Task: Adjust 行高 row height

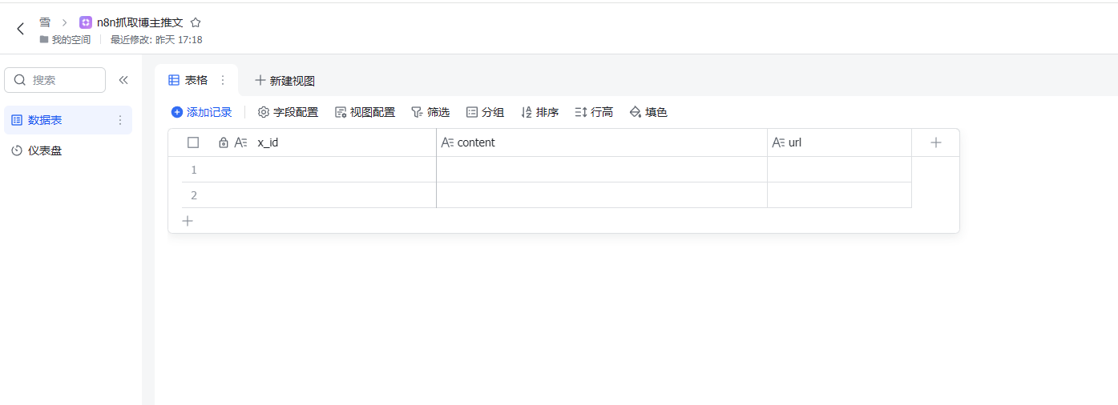Action: click(x=594, y=112)
